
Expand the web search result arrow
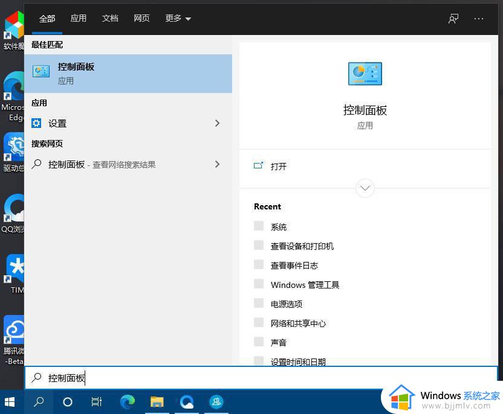point(217,164)
